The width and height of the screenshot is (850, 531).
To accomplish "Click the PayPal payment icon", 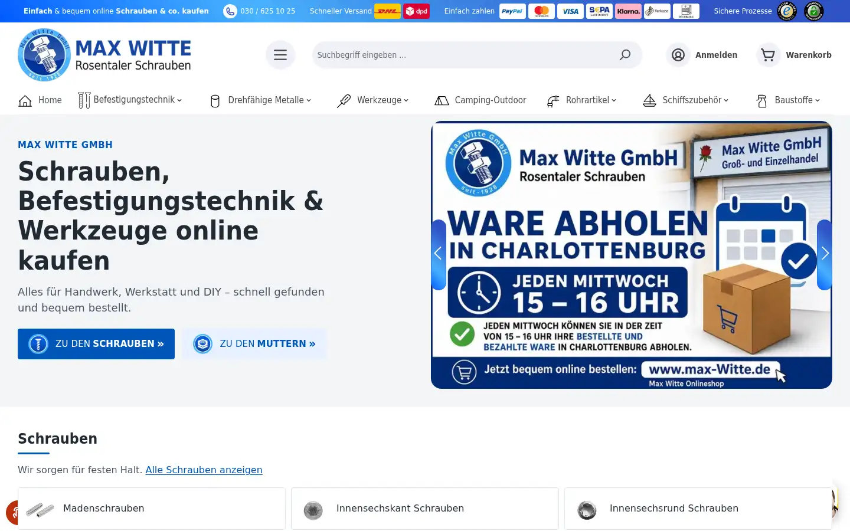I will tap(512, 11).
